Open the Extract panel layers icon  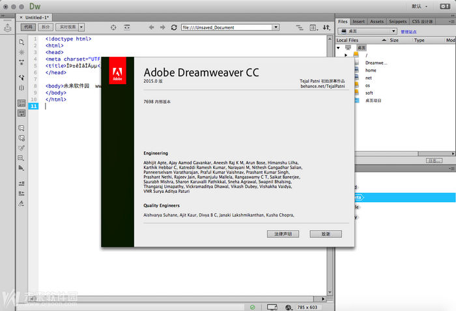[x=7, y=28]
